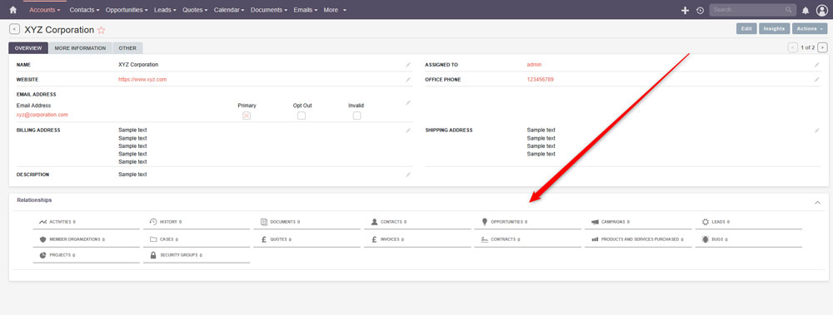Open the Leads navbar dropdown

pos(165,10)
